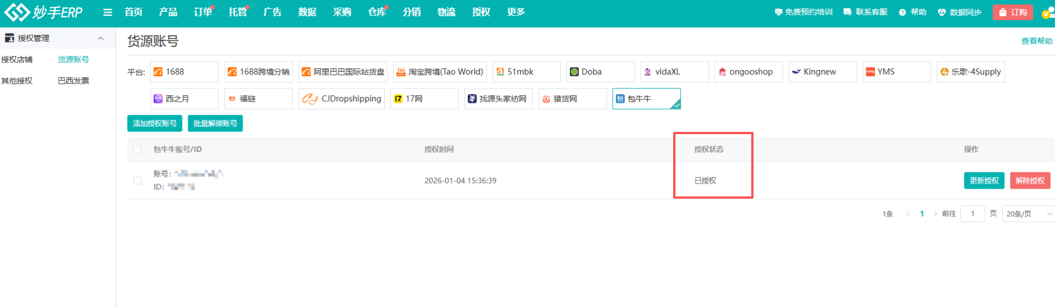Click the 西之月 platform icon
This screenshot has width=1055, height=307.
pos(158,99)
